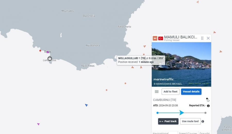
Task: Click the anchor port icon beside CAMBURNU
Action: pyautogui.click(x=208, y=100)
